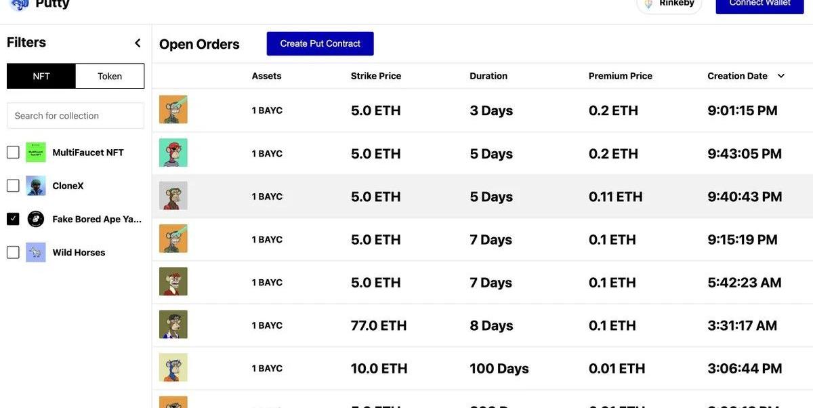
Task: Click the Connect Wallet button
Action: pyautogui.click(x=759, y=4)
